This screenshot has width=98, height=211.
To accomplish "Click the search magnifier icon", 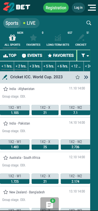I will click(89, 23).
